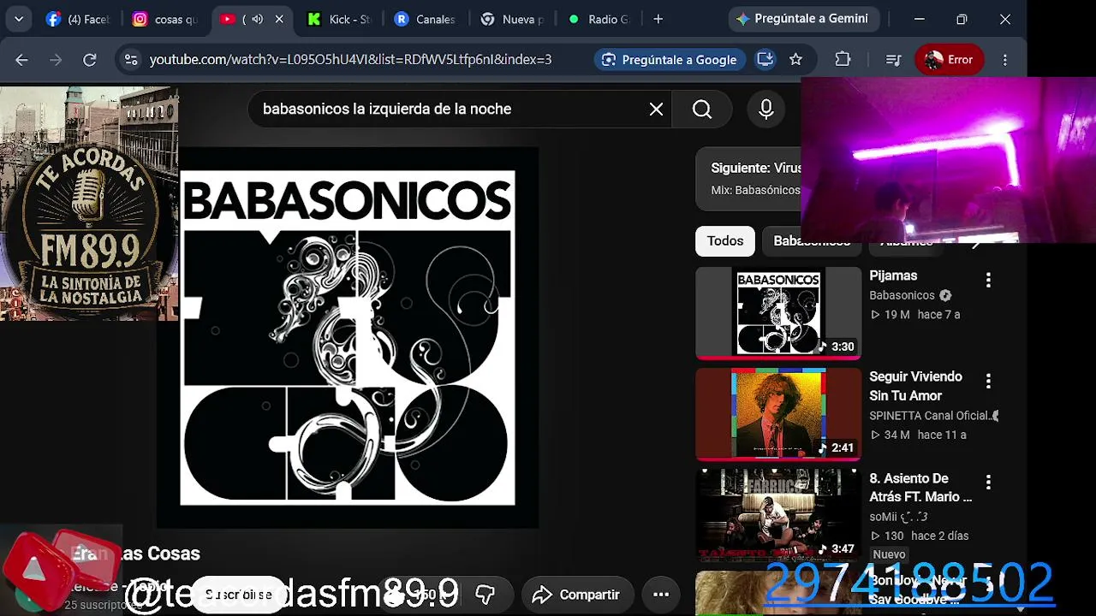Select the Todos filter chip
Screen dimensions: 1096x616
725,241
